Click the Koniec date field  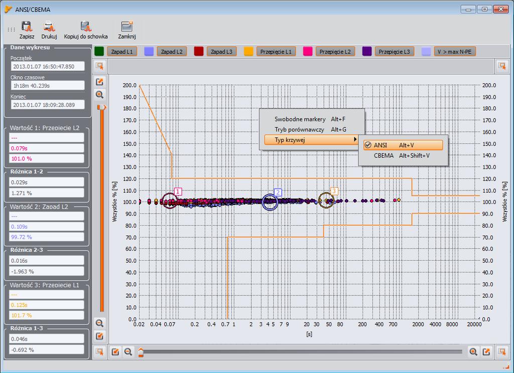point(48,105)
